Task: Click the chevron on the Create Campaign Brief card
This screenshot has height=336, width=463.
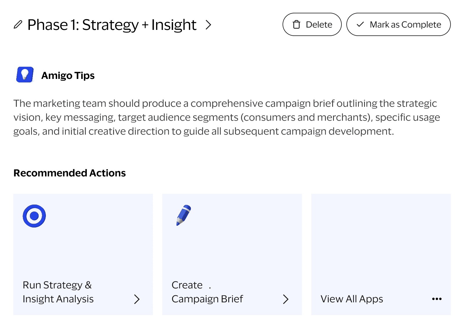Action: point(286,299)
